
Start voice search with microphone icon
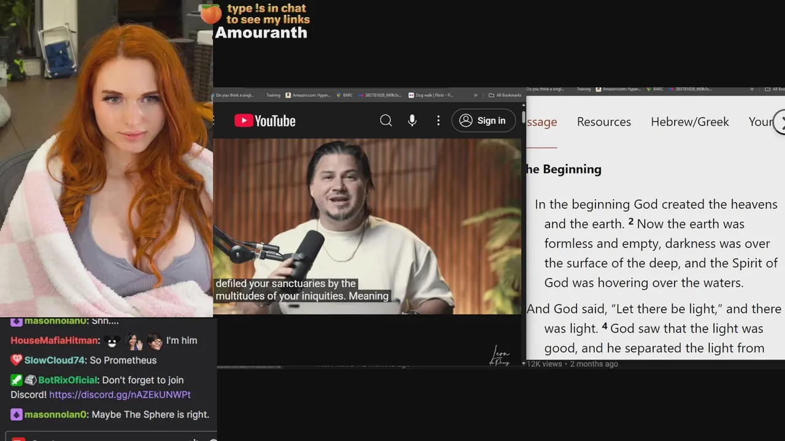tap(412, 121)
